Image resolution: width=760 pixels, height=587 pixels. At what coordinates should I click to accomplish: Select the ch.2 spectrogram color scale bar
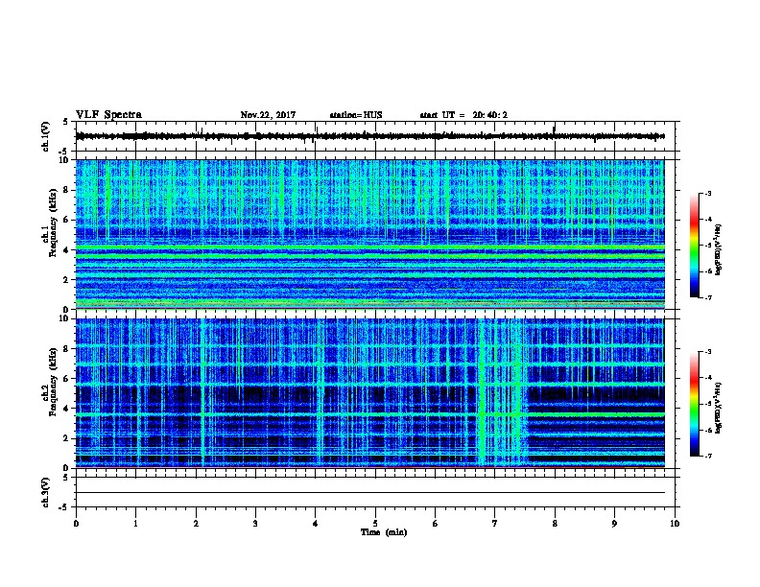(695, 404)
